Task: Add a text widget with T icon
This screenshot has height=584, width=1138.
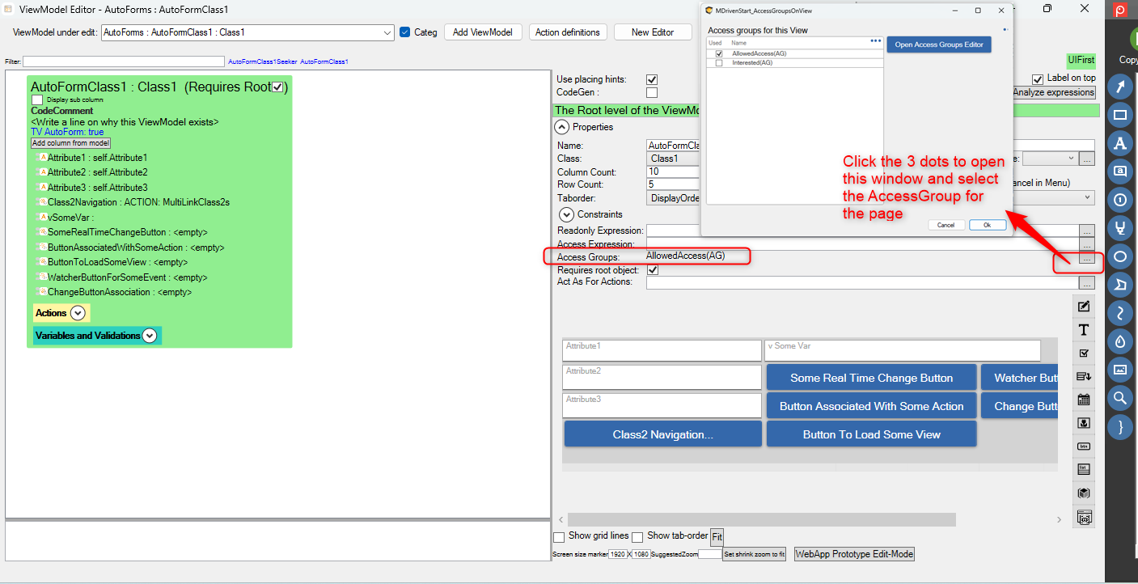Action: point(1084,330)
